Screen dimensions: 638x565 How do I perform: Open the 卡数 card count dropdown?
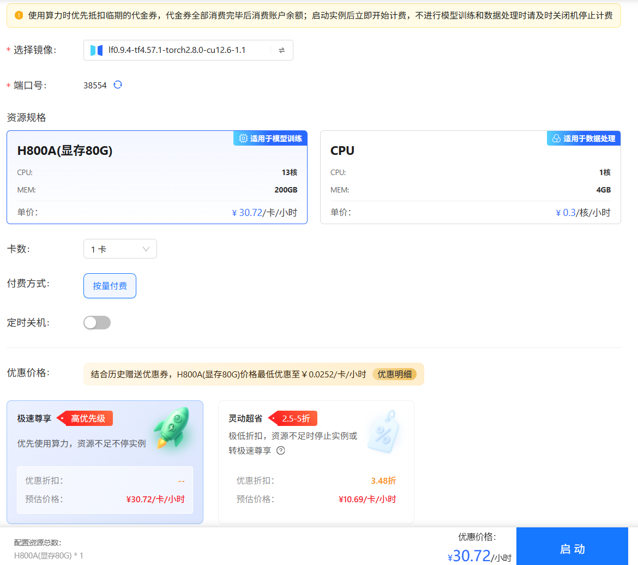tap(120, 248)
